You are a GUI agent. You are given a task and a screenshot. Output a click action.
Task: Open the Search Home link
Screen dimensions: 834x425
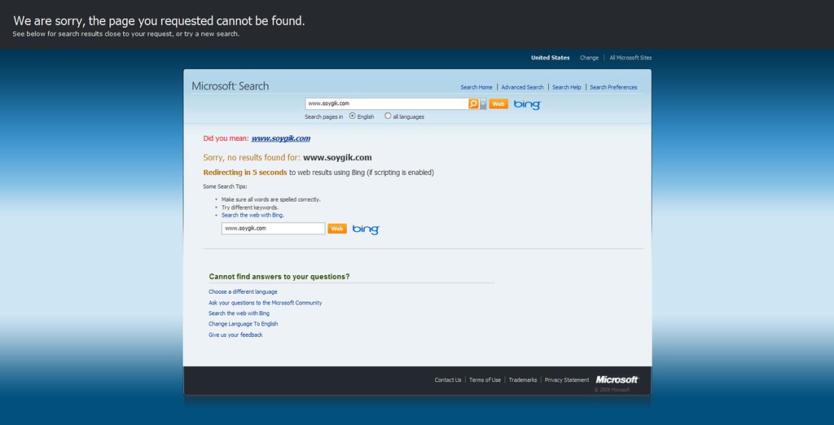pyautogui.click(x=476, y=87)
